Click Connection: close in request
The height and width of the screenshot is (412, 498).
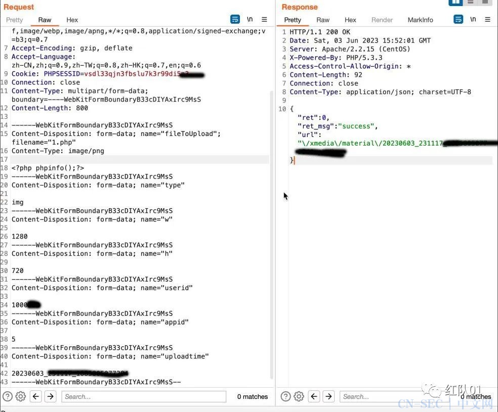(x=46, y=82)
